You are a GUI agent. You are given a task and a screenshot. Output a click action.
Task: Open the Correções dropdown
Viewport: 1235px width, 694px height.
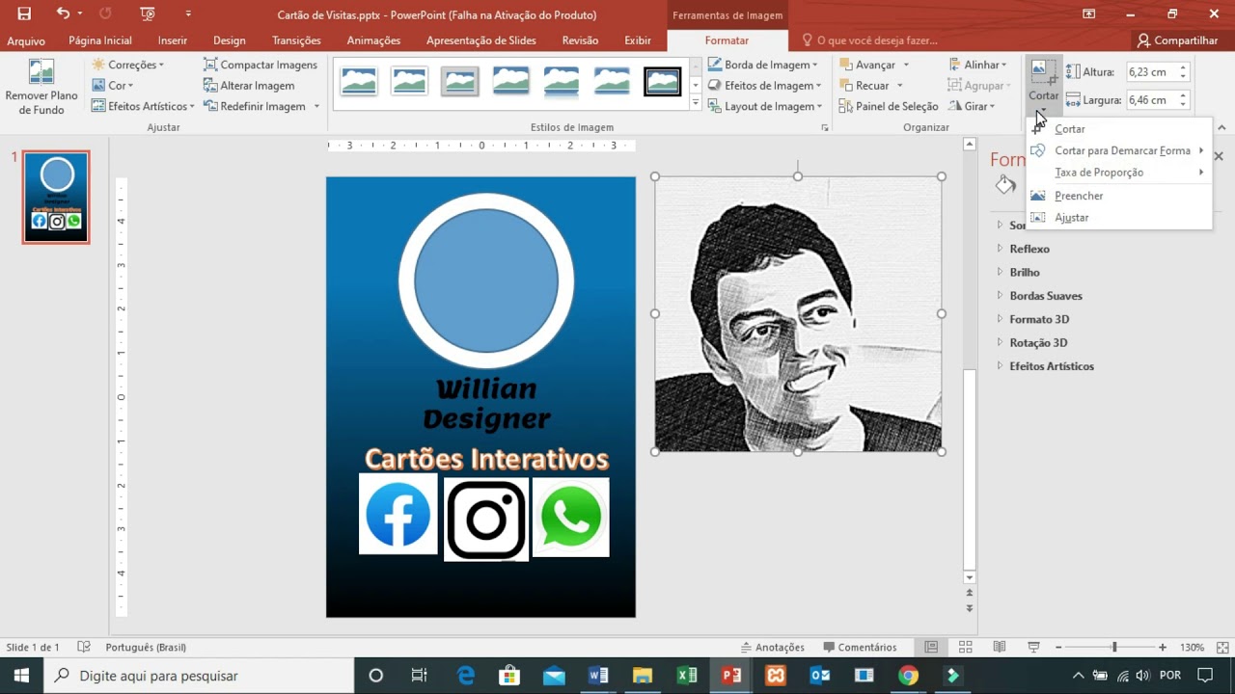(128, 65)
